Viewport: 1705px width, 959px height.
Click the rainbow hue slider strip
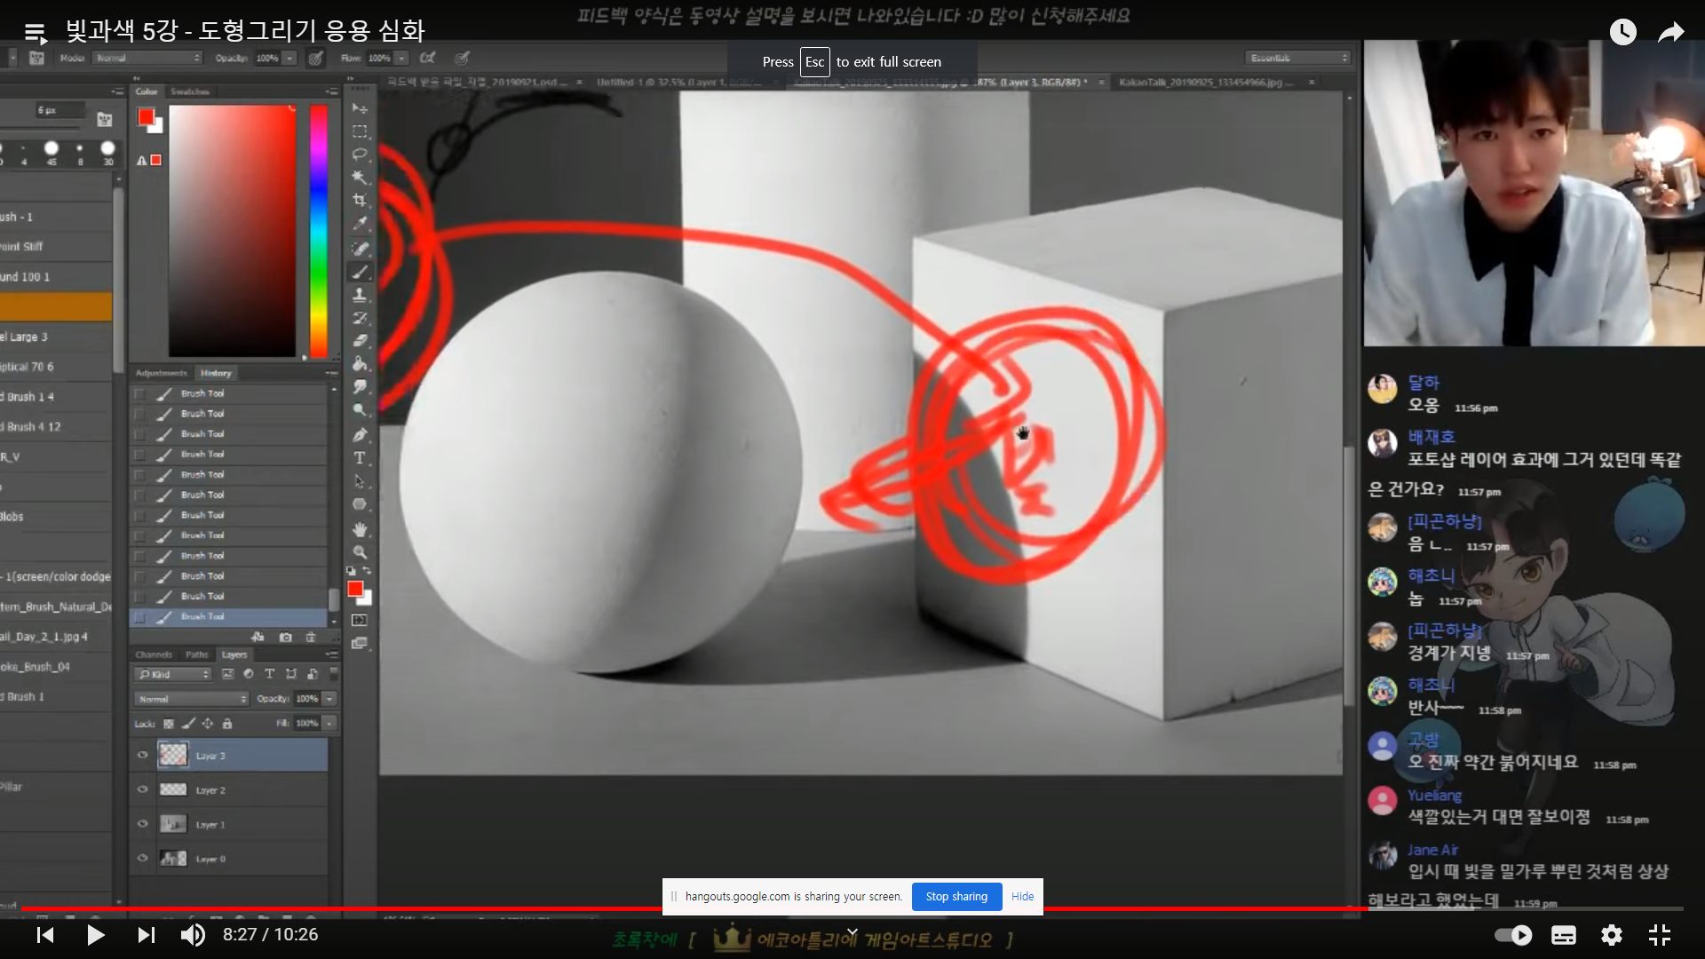(x=318, y=231)
